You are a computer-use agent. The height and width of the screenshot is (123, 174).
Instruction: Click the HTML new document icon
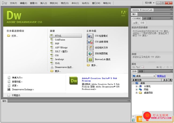click(52, 36)
